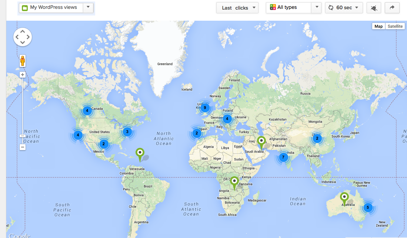
Task: Open the My WordPress views dropdown
Action: (56, 8)
